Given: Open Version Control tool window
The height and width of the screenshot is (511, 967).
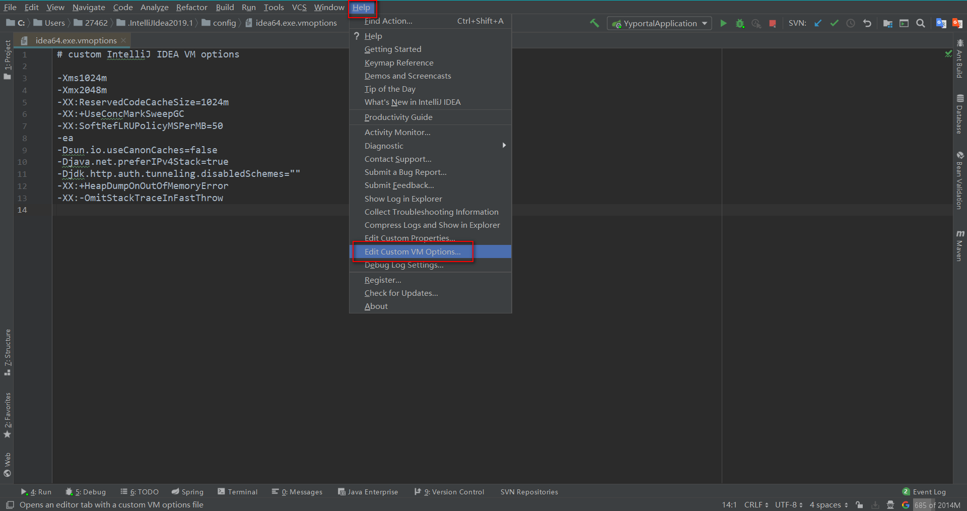Looking at the screenshot, I should 449,492.
